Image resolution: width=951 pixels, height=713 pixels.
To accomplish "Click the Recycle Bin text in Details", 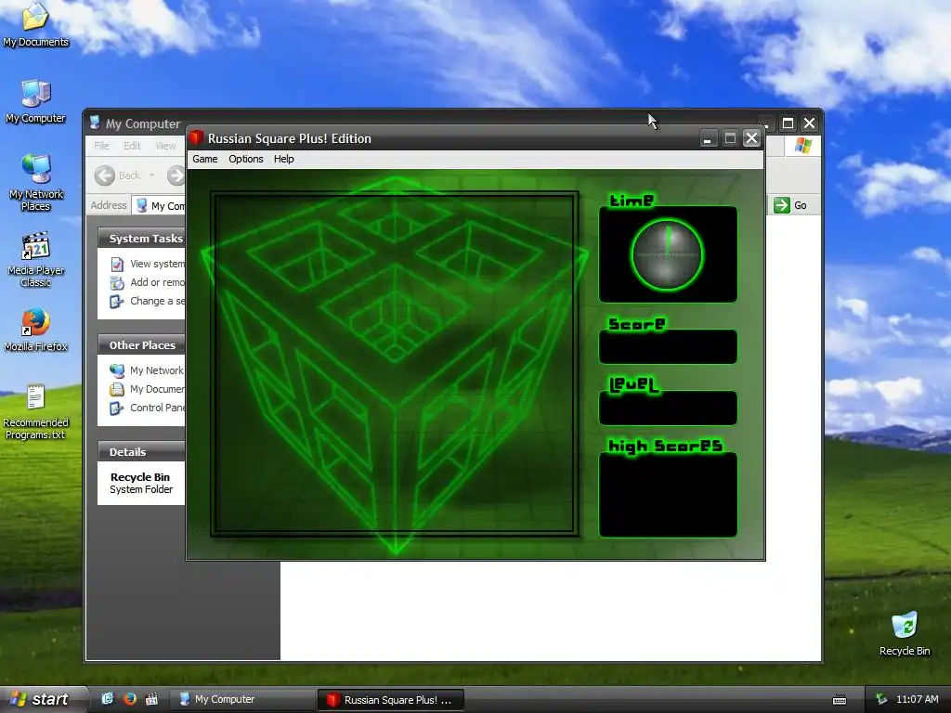I will [140, 477].
